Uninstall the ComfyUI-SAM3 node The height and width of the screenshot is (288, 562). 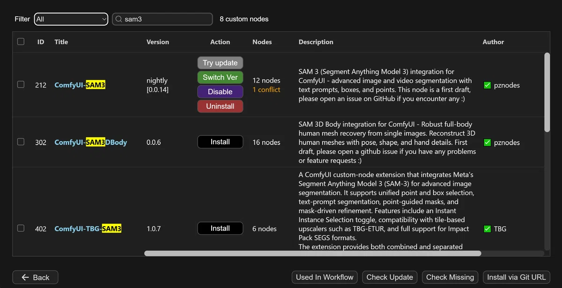(220, 106)
